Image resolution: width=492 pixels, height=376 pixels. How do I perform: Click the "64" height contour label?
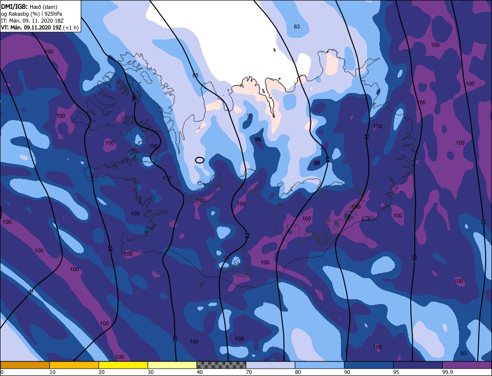click(327, 159)
